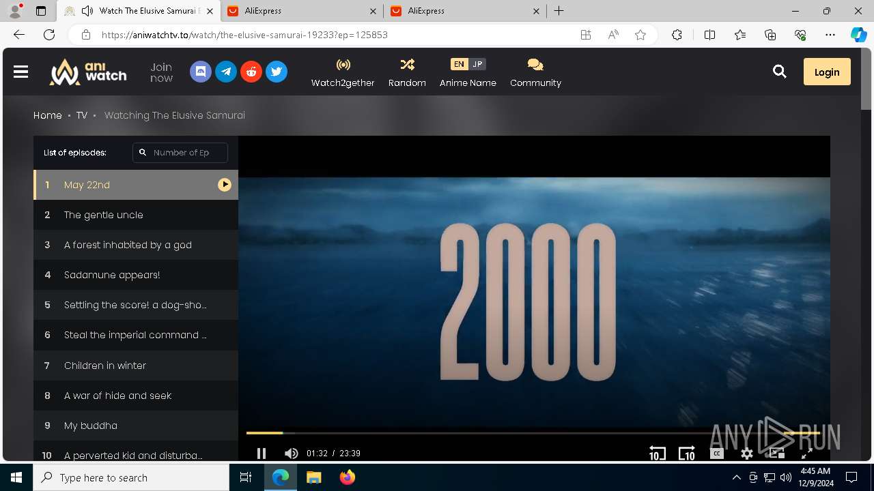Screen dimensions: 874x491
Task: Open Windows Start menu
Action: click(x=16, y=477)
